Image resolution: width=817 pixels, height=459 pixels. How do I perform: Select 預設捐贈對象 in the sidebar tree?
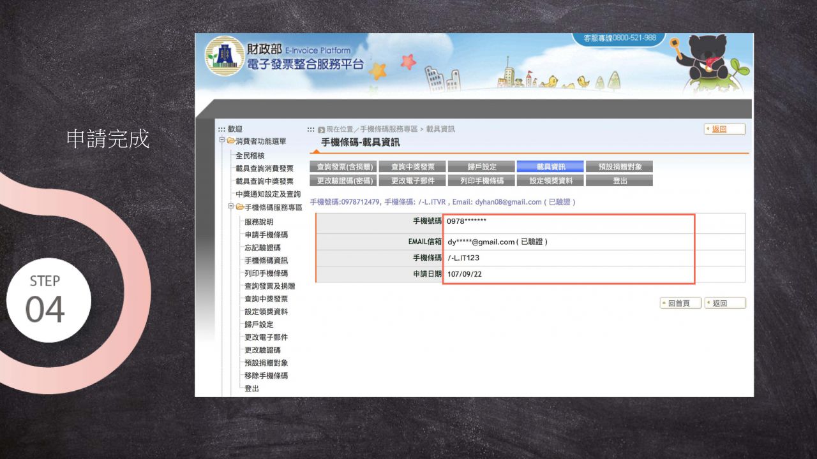click(266, 363)
